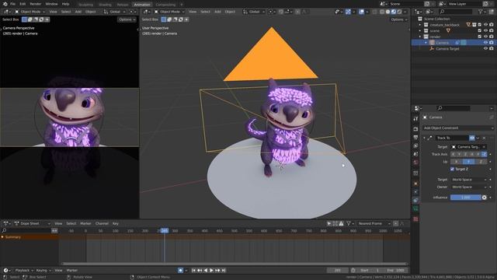Viewport: 497px width, 280px height.
Task: Open the View Layer properties tab icon
Action: click(415, 145)
